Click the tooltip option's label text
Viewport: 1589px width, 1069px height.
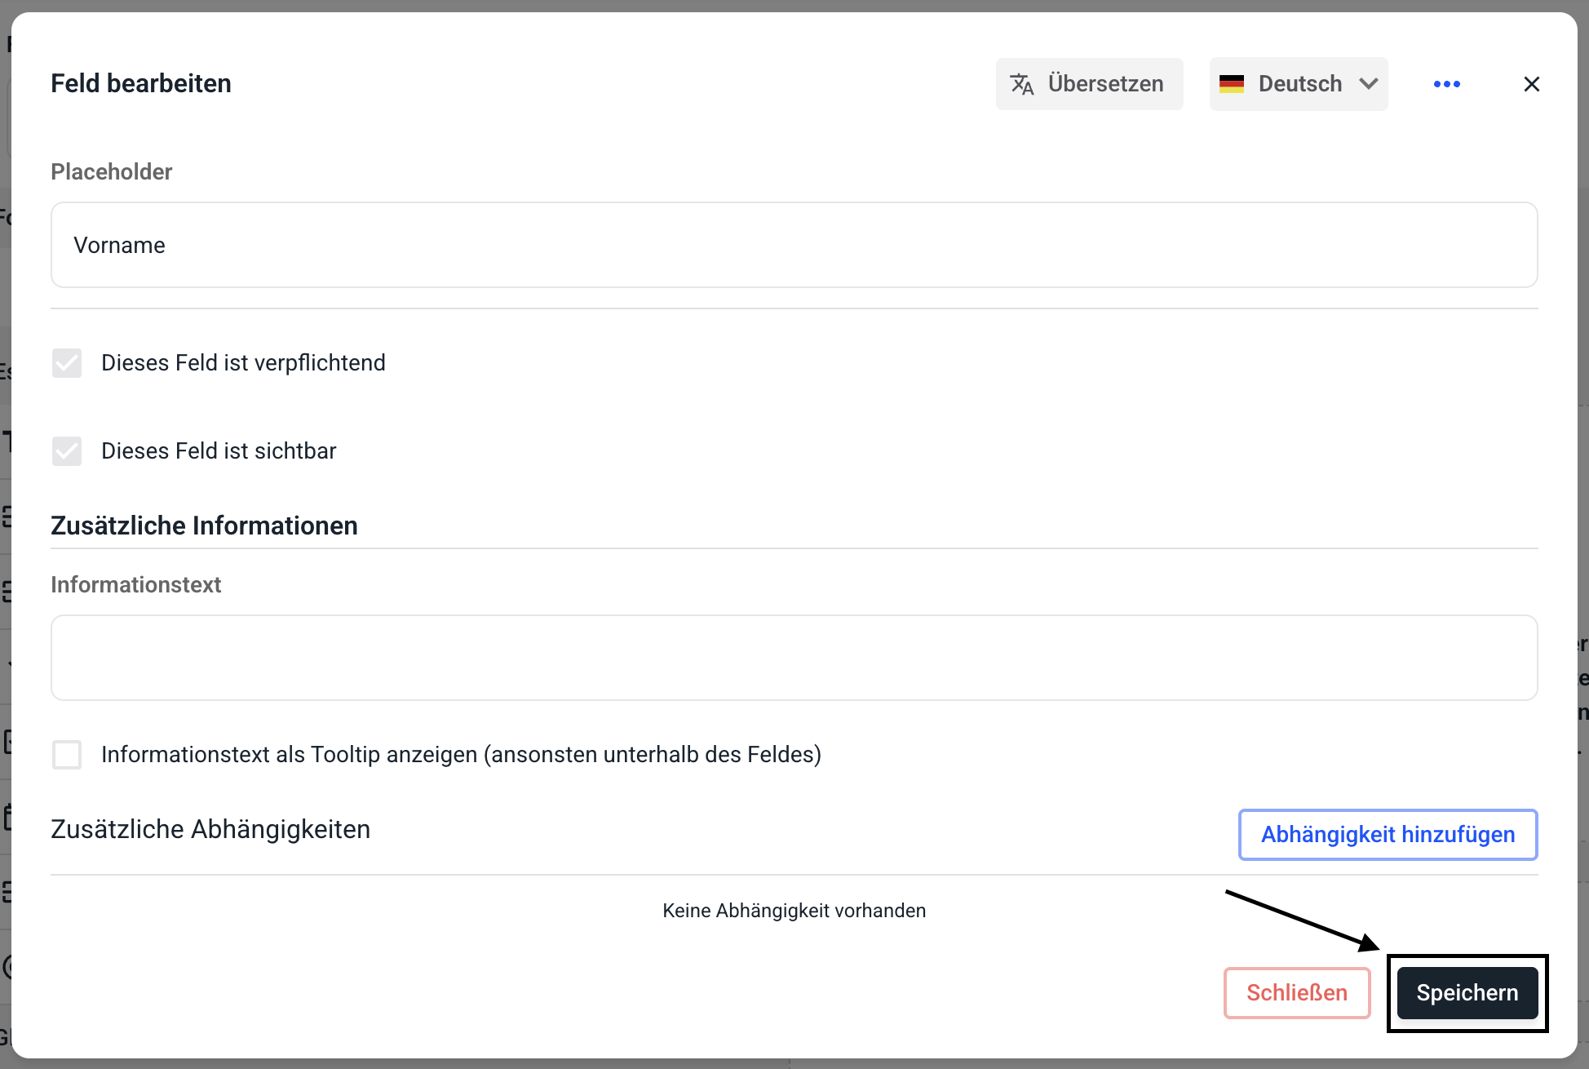[x=461, y=755]
